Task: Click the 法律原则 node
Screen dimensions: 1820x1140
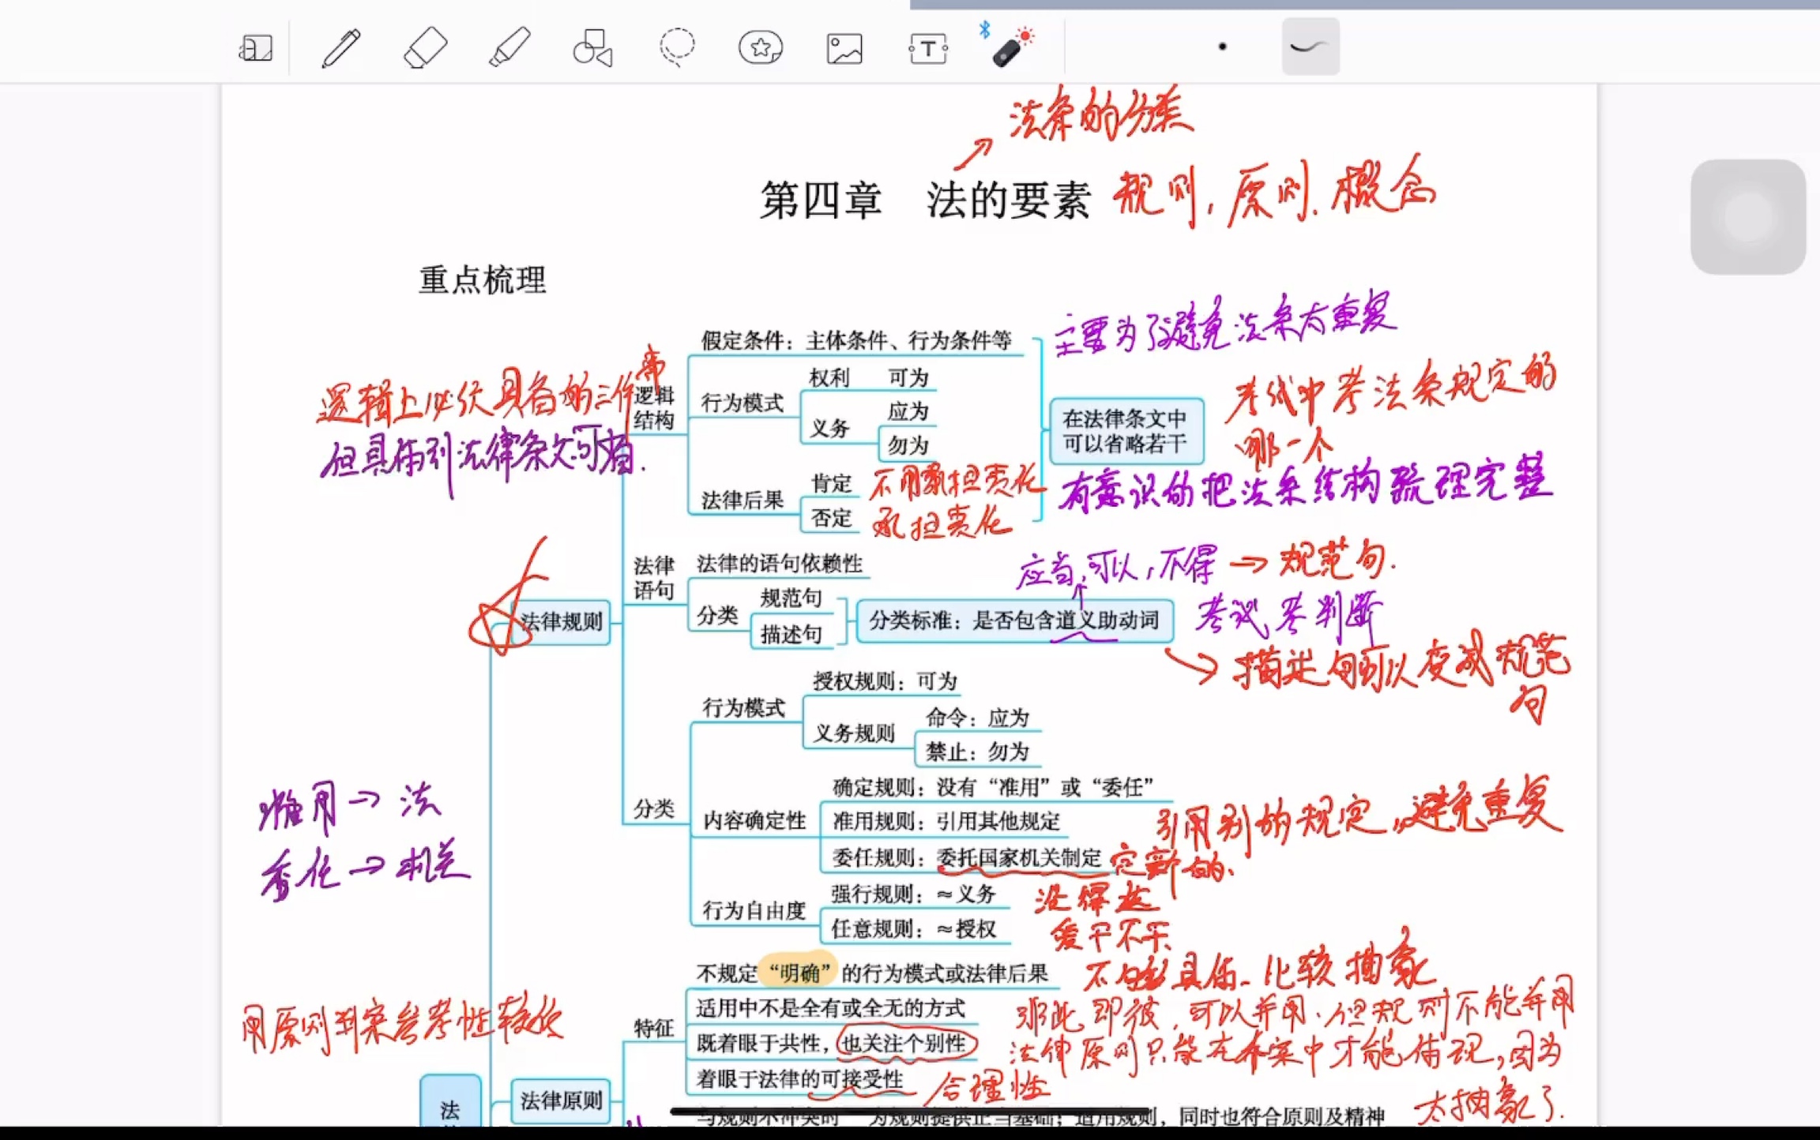Action: tap(560, 1100)
